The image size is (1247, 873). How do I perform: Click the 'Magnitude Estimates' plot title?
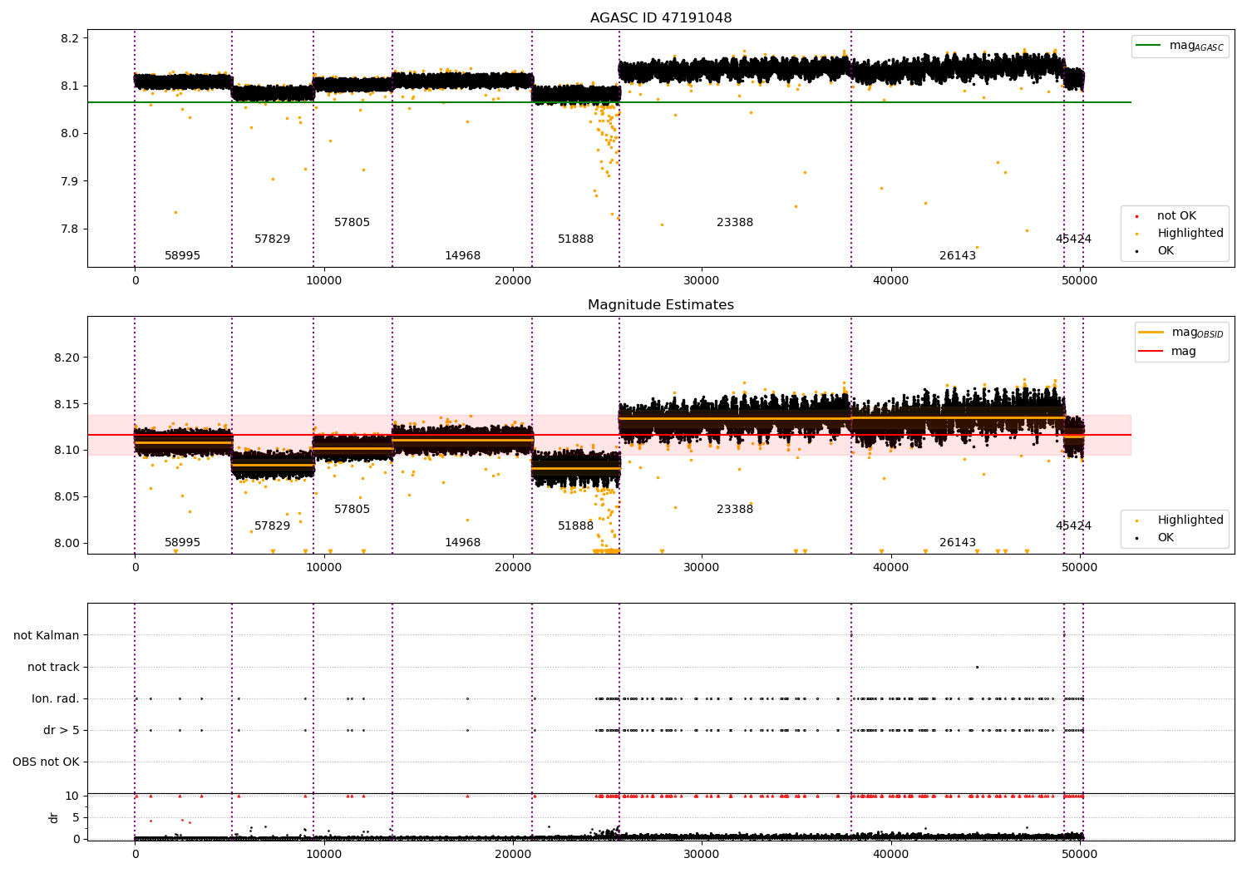click(661, 305)
